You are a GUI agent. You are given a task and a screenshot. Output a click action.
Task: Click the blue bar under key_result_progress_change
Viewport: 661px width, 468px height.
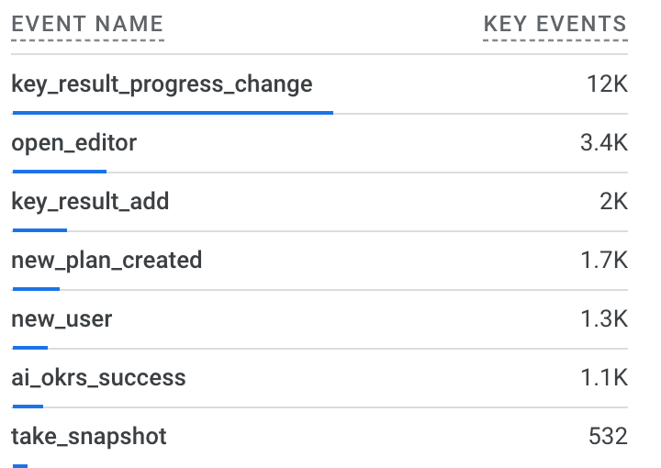tap(173, 113)
